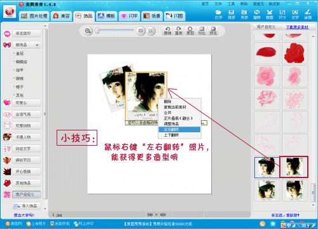The height and width of the screenshot is (229, 318).
Task: Click the rabbit icon beside 可爱动物
Action: click(7, 126)
